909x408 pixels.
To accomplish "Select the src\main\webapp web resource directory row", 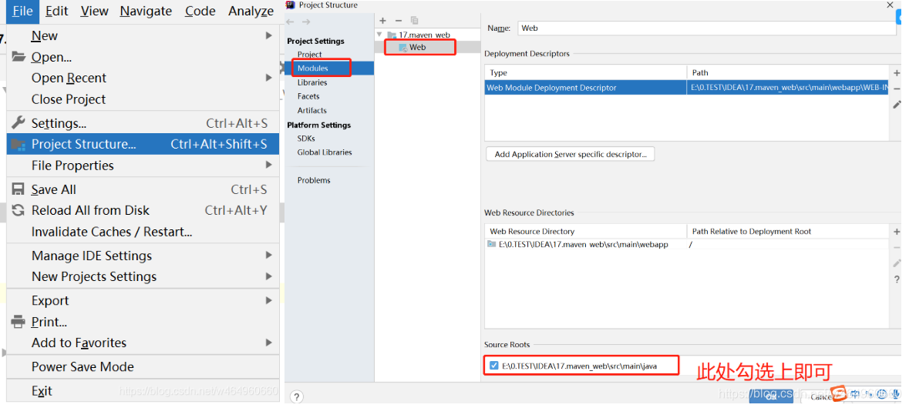I will click(x=686, y=244).
